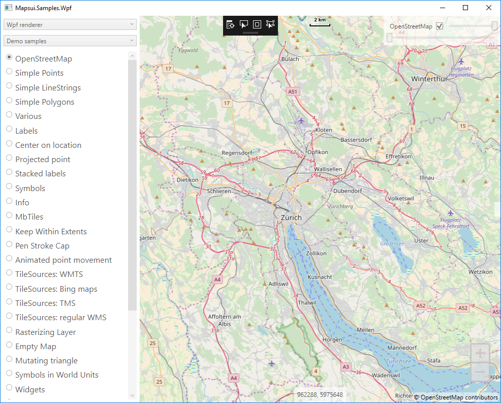Disable the OpenStreetMap layer checkbox

pos(440,25)
